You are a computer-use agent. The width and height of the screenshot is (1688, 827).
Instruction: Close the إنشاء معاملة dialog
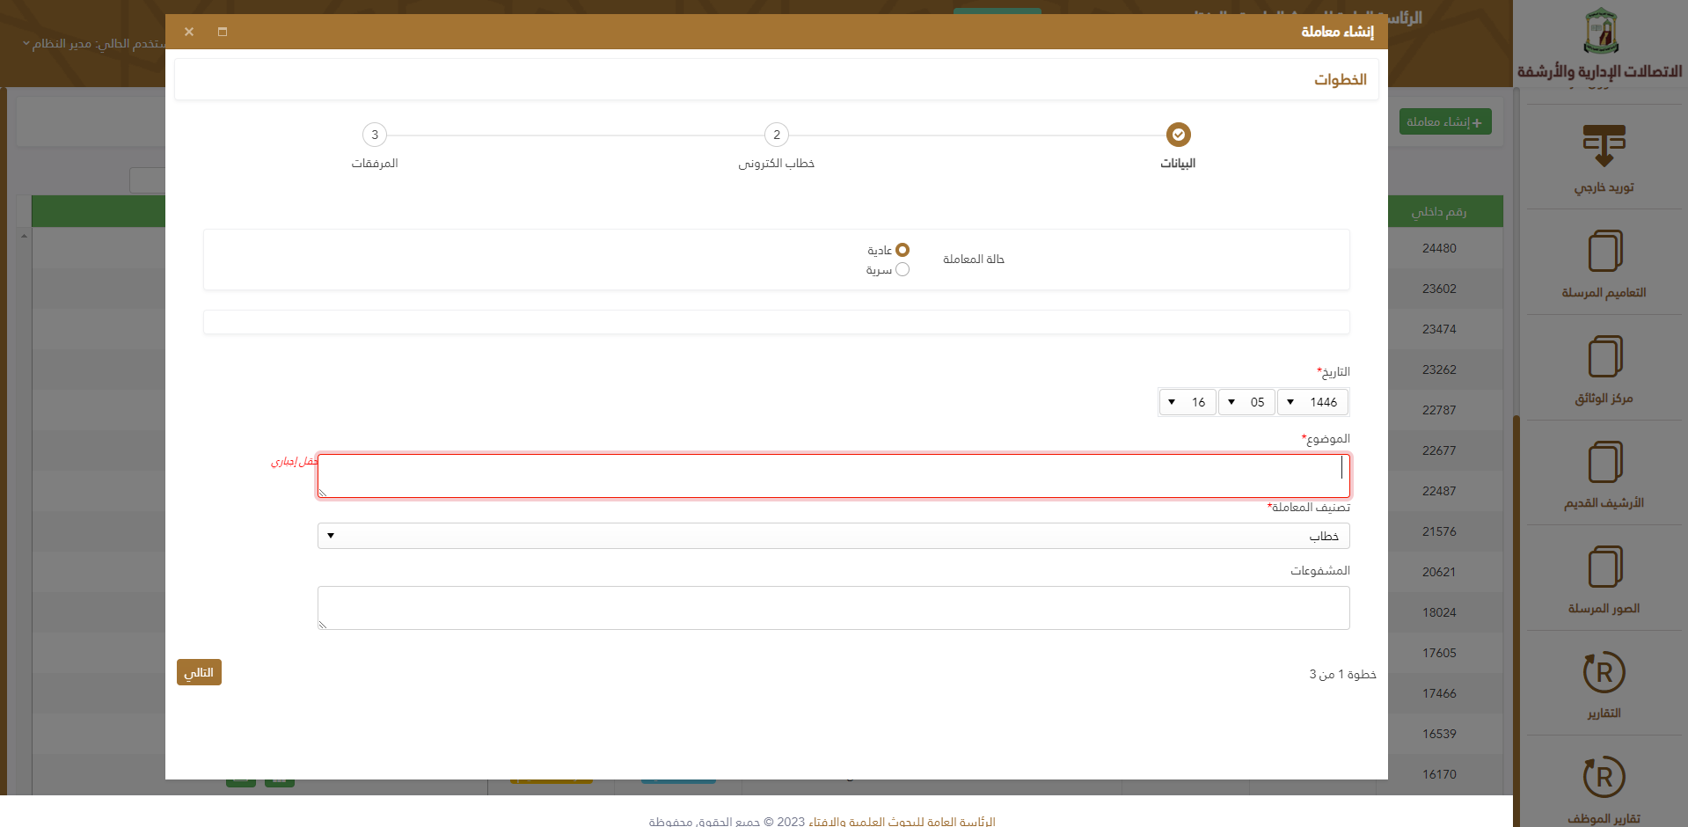click(189, 32)
